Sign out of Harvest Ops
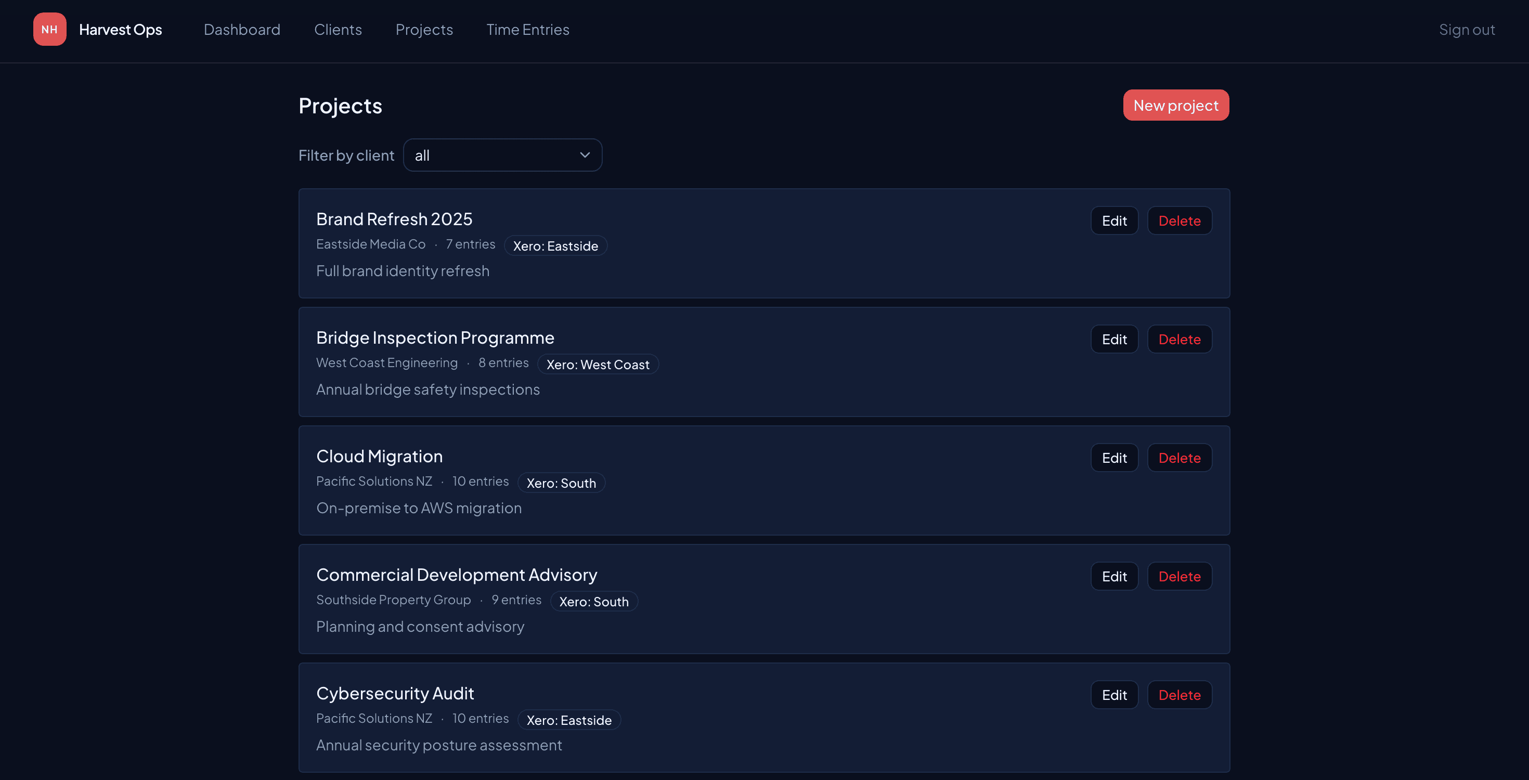The height and width of the screenshot is (780, 1529). pyautogui.click(x=1467, y=29)
